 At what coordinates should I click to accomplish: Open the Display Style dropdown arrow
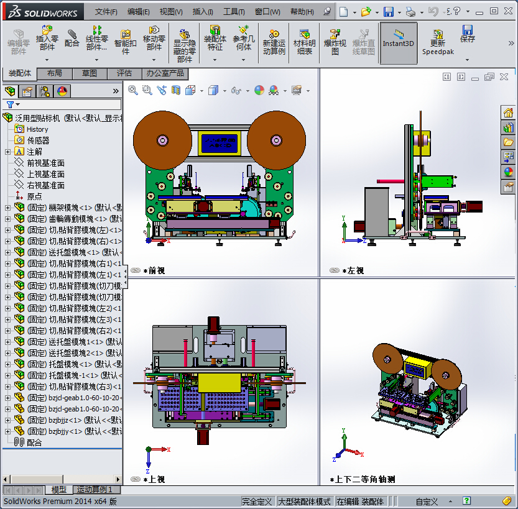(x=224, y=91)
